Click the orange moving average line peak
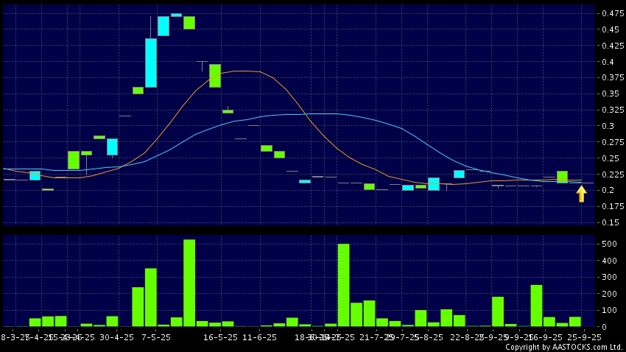The image size is (626, 352). pyautogui.click(x=243, y=71)
